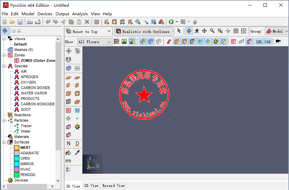The image size is (289, 190).
Task: Collapse the Zones tree node
Action: coord(4,55)
